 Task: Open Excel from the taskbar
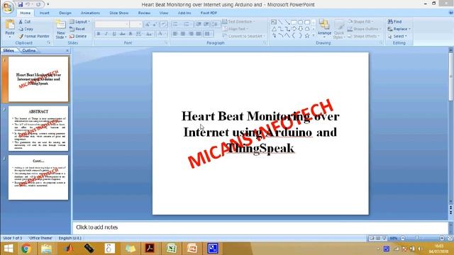point(172,249)
